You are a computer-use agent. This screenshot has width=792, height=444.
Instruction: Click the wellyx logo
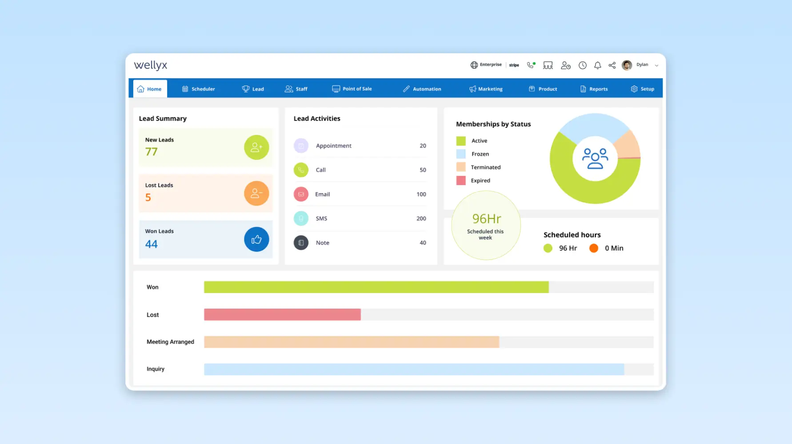pyautogui.click(x=151, y=65)
